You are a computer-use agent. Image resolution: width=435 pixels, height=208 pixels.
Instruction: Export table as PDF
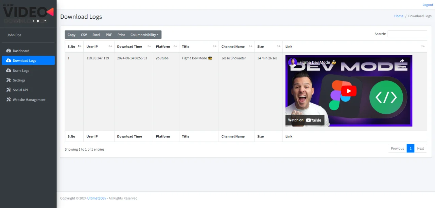109,35
